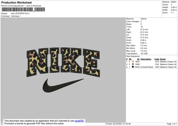
Task: Select the design name 'nike LEOPARD 6,8 in'
Action: [20, 13]
